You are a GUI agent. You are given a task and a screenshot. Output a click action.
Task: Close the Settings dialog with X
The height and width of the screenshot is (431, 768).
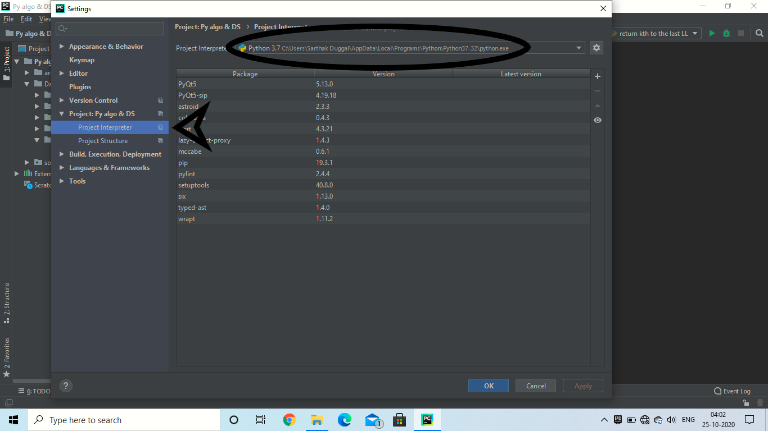coord(603,8)
